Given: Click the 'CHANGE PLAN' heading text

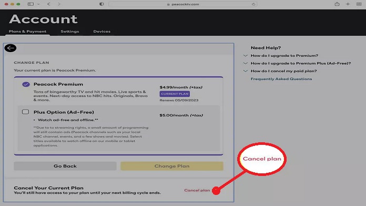Looking at the screenshot, I should tap(32, 63).
